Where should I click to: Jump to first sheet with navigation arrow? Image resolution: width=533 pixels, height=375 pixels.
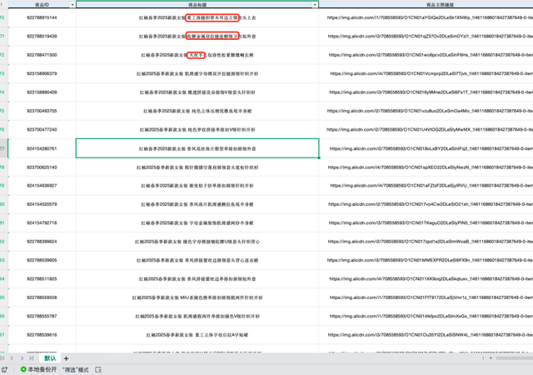pyautogui.click(x=2, y=358)
